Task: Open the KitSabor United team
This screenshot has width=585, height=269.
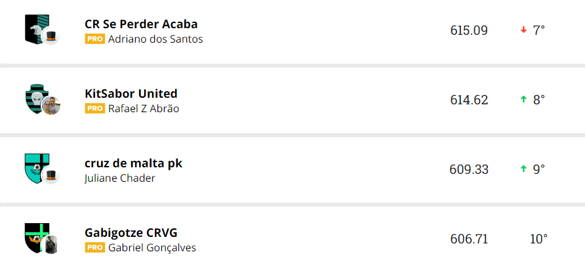Action: [x=131, y=94]
